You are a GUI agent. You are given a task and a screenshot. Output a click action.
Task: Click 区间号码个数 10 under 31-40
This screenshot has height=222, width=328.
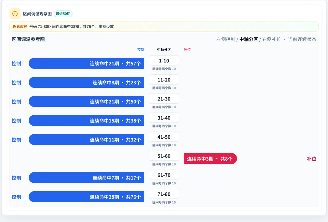coord(164,126)
